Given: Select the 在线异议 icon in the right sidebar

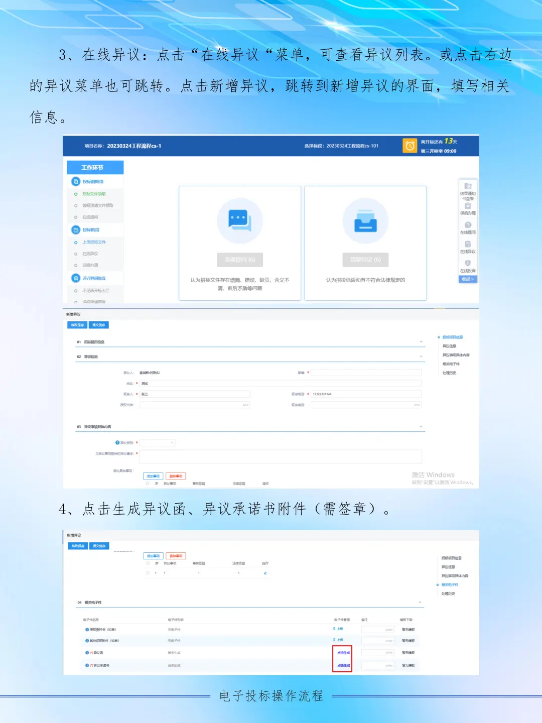Looking at the screenshot, I should click(x=467, y=244).
